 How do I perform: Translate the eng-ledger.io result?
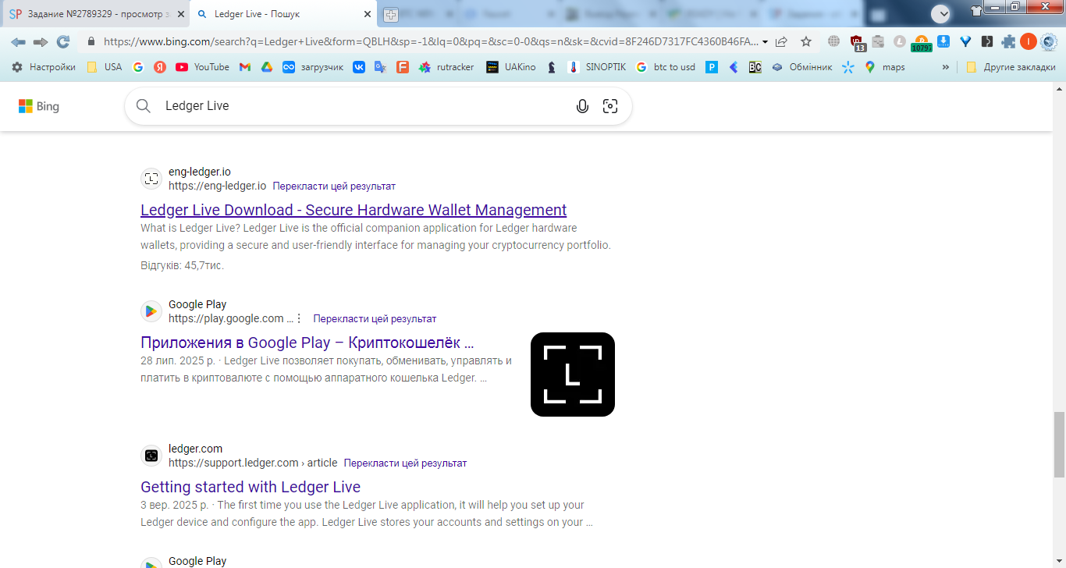334,186
